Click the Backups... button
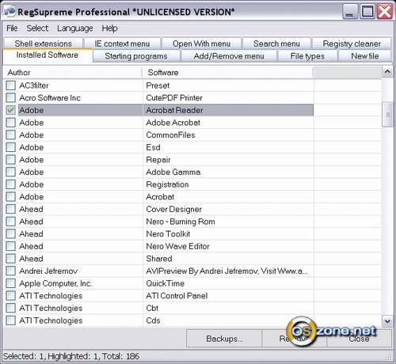Screen dimensions: 396x364 (224, 339)
